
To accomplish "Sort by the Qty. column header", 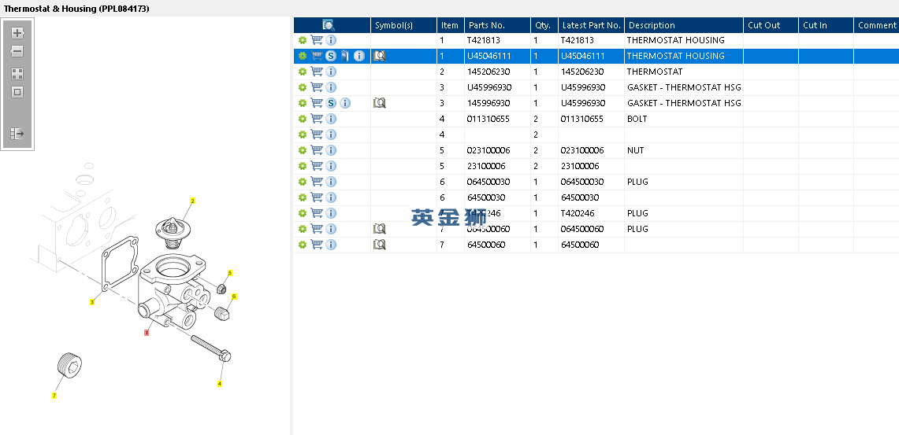I will (x=544, y=25).
